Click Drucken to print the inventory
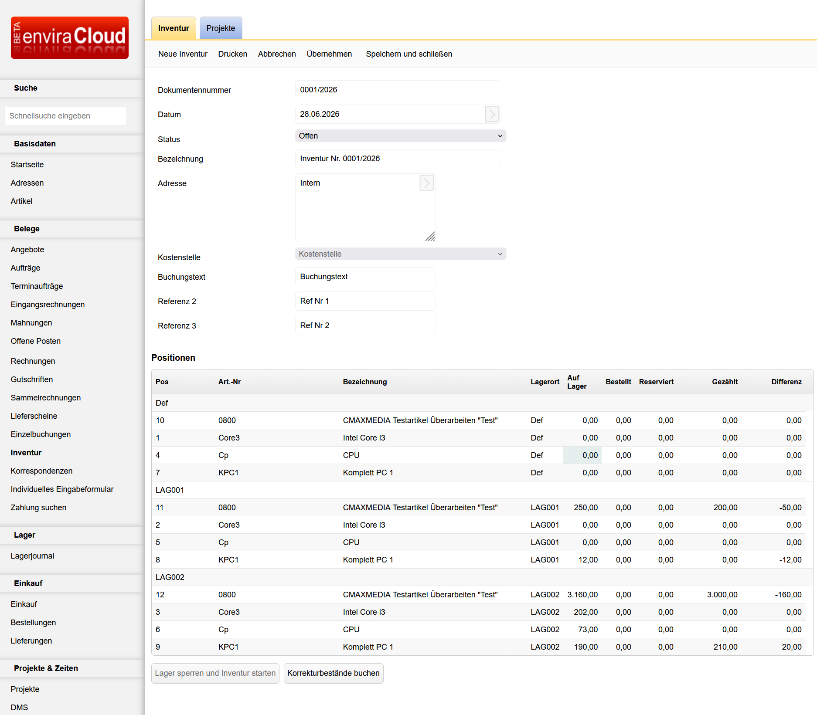Viewport: 817px width, 715px height. point(233,54)
